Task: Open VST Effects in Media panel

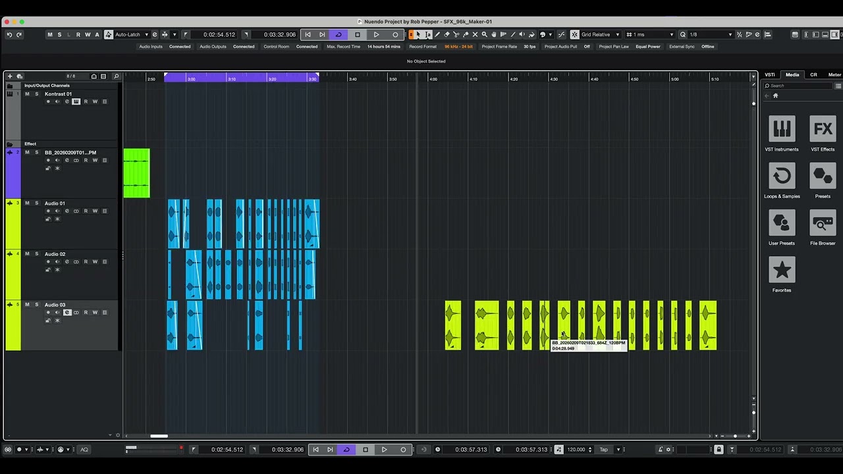Action: click(x=823, y=133)
